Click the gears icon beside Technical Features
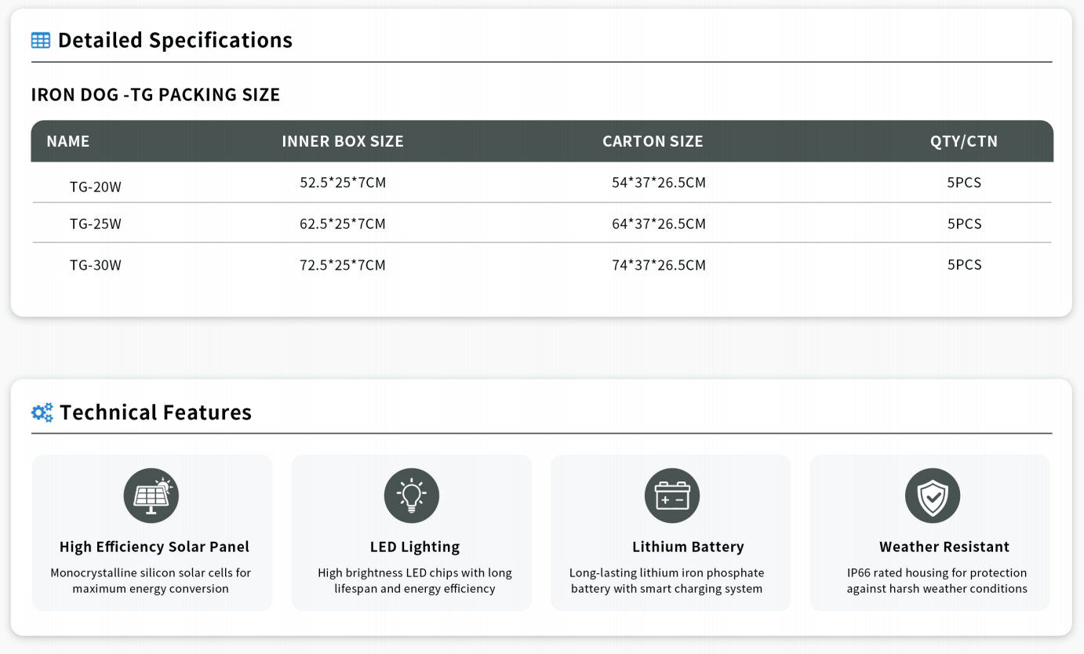Screen dimensions: 1084x654 tap(42, 412)
